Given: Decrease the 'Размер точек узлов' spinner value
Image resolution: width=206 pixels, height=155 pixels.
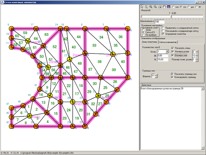Looking at the screenshot, I should (197, 60).
